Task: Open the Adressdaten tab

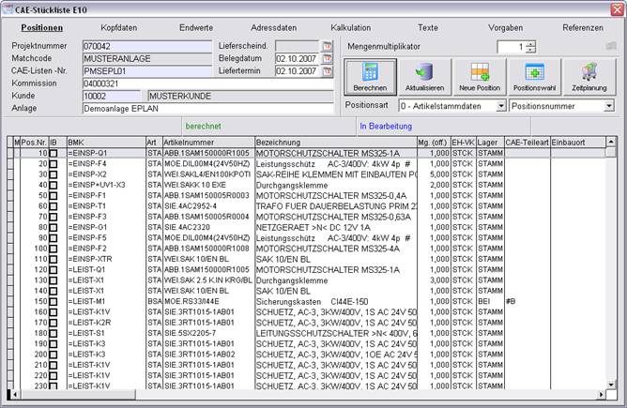Action: point(272,28)
